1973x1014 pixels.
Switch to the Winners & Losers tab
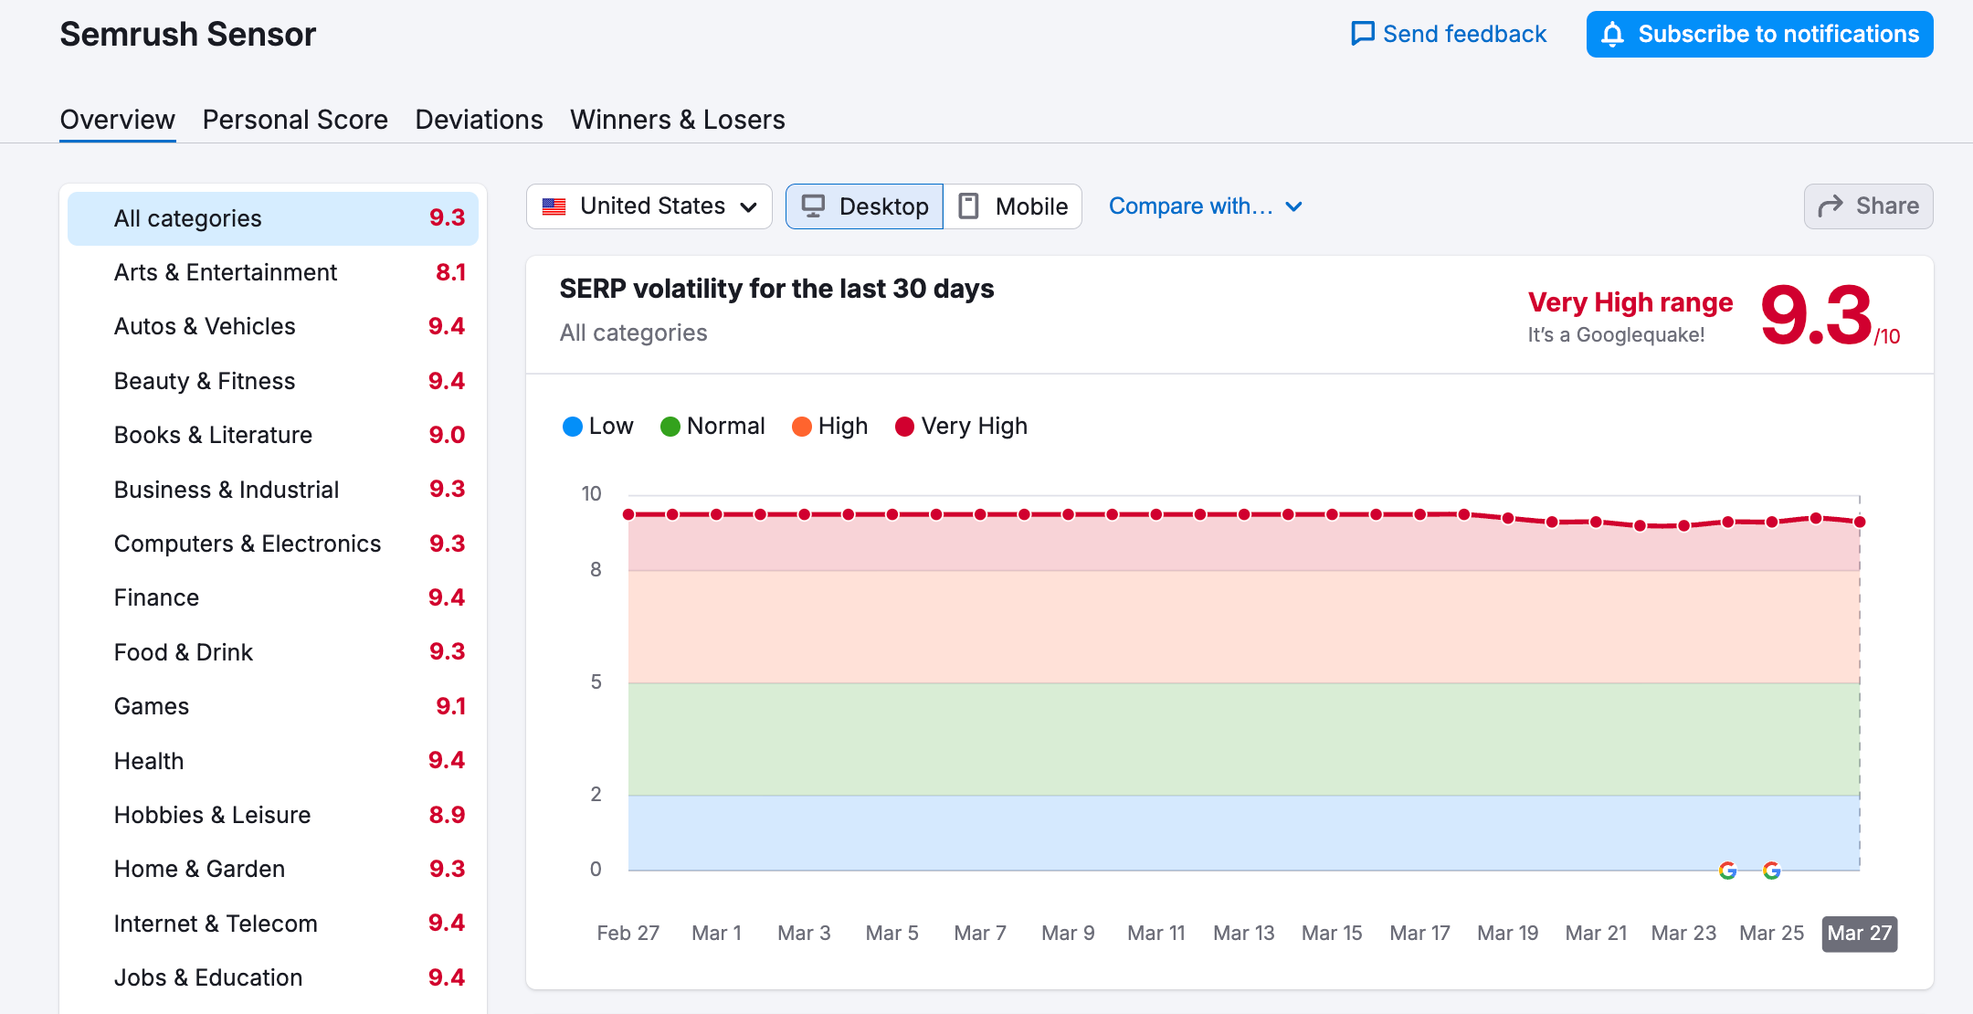tap(678, 120)
